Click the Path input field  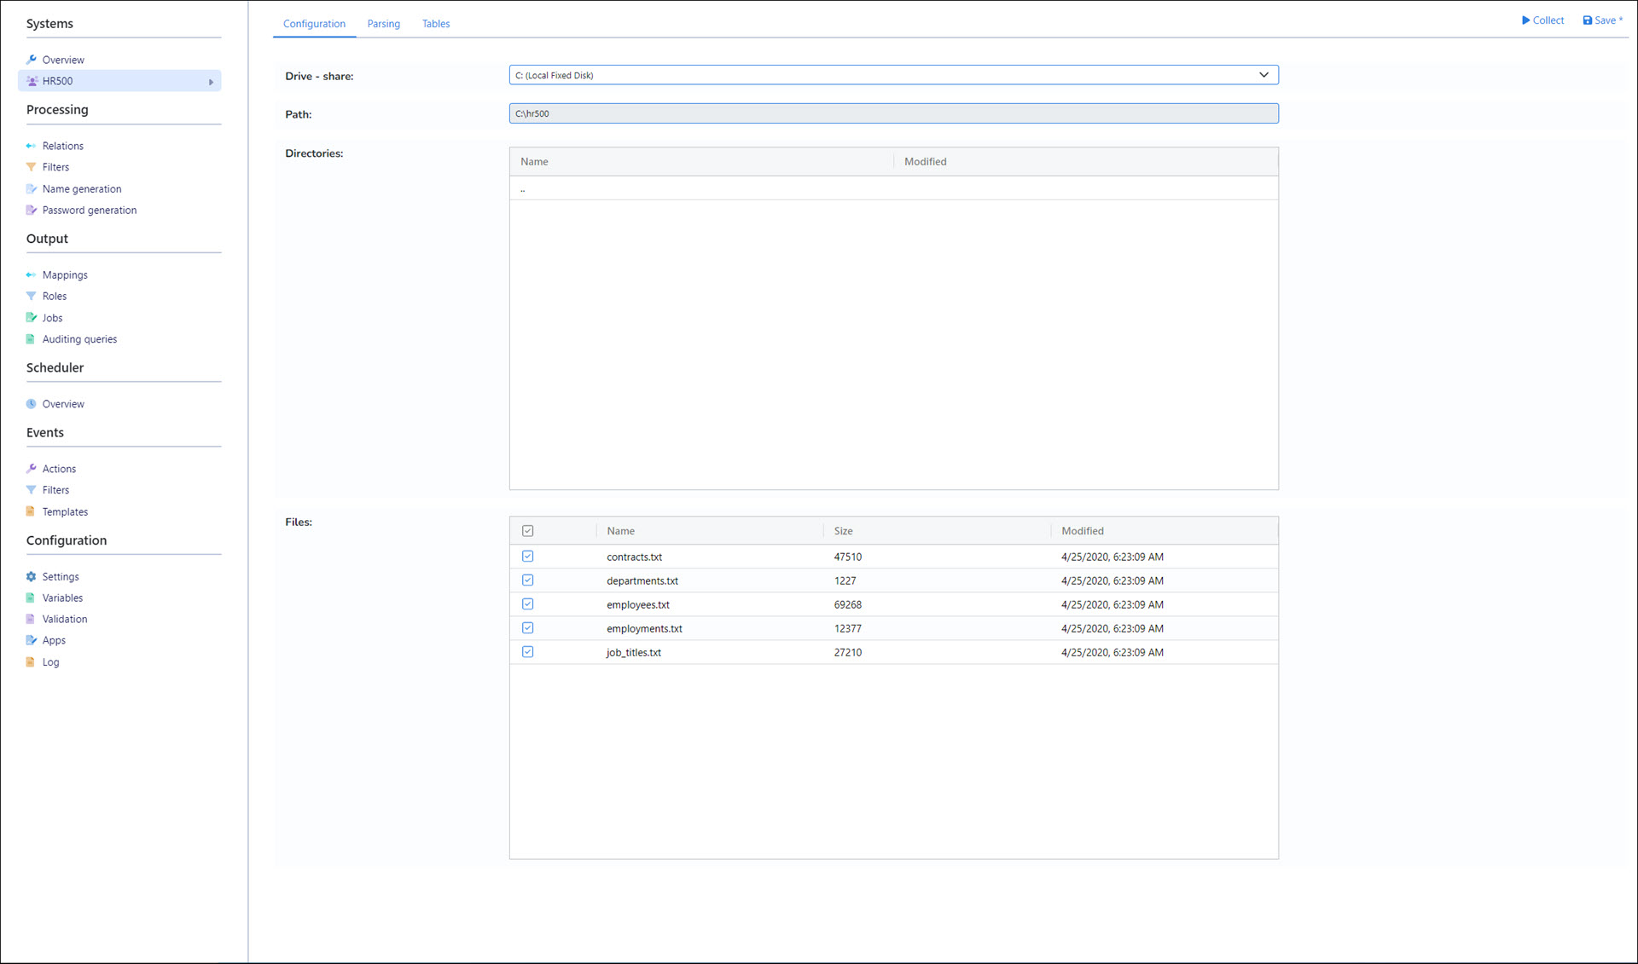[x=893, y=113]
